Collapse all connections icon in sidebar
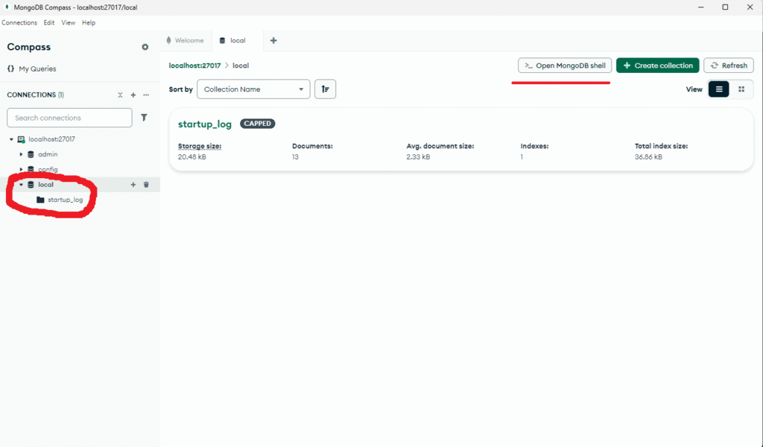This screenshot has height=447, width=763. (x=120, y=95)
